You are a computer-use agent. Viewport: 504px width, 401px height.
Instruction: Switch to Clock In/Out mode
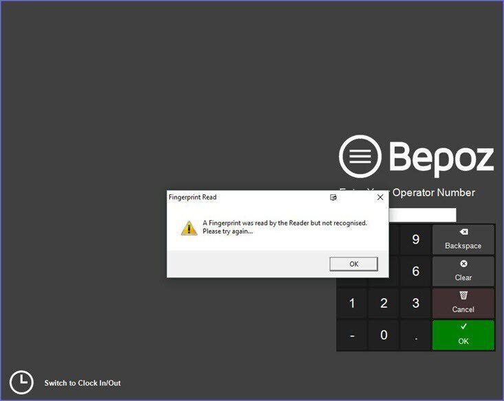pyautogui.click(x=83, y=382)
